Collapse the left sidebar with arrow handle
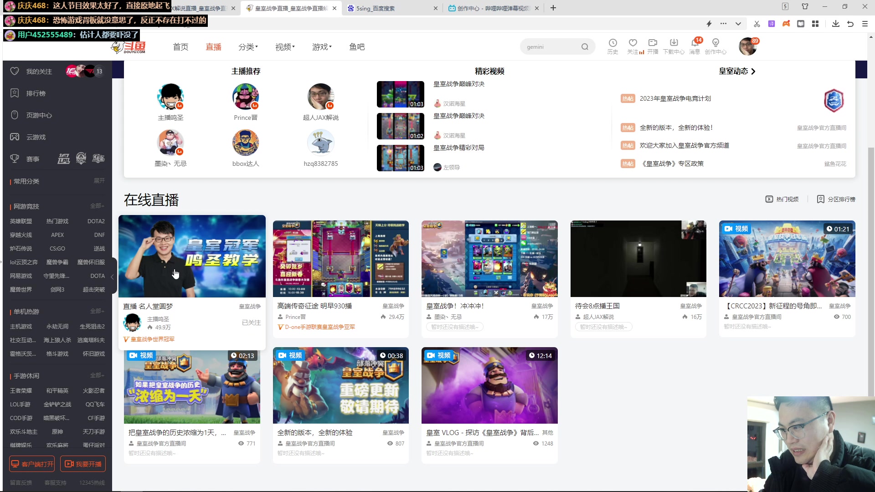Viewport: 875px width, 492px height. [x=112, y=277]
